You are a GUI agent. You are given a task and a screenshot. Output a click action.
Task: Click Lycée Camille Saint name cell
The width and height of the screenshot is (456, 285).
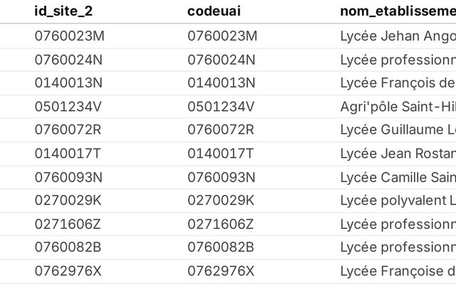pyautogui.click(x=398, y=177)
